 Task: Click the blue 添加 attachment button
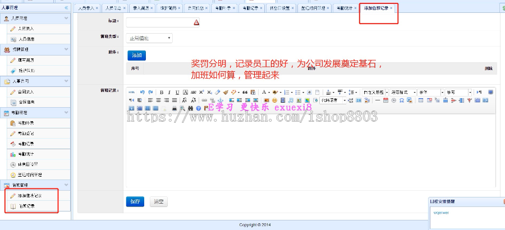[x=136, y=55]
